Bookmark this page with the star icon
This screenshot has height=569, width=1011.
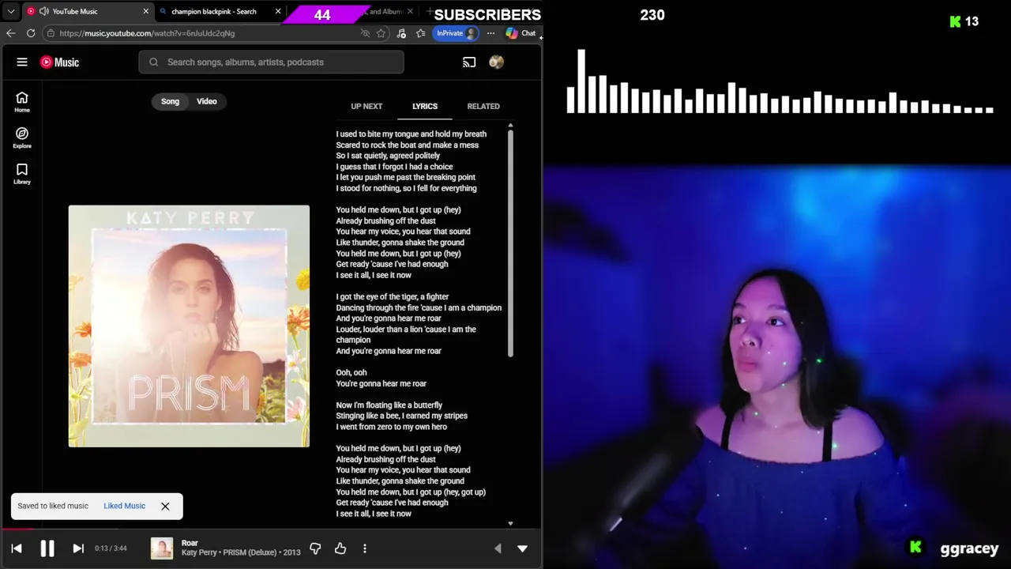point(381,33)
